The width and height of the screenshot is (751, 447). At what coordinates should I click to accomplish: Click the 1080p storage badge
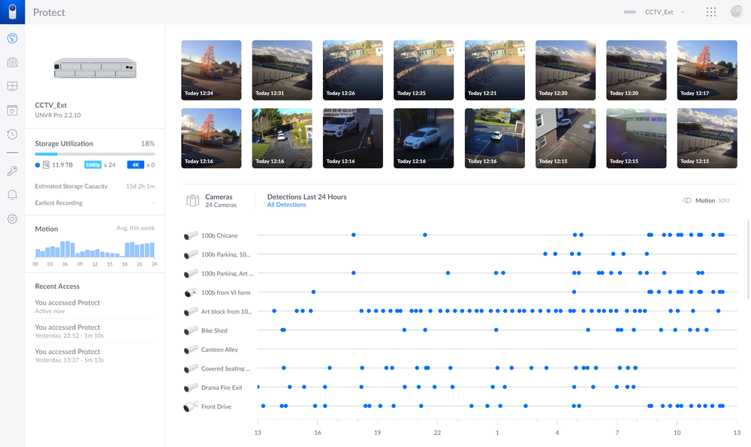pyautogui.click(x=92, y=165)
